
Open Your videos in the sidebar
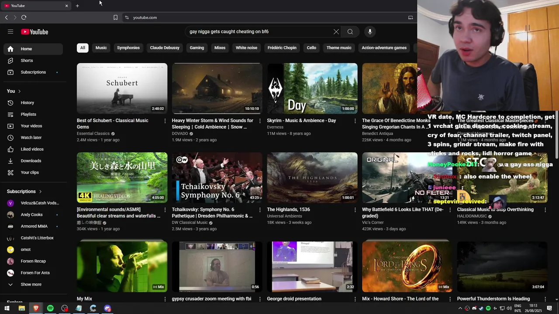pyautogui.click(x=33, y=126)
